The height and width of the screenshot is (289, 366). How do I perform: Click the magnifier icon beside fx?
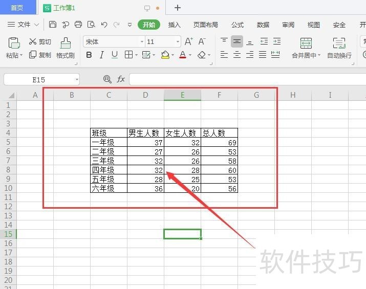point(107,79)
